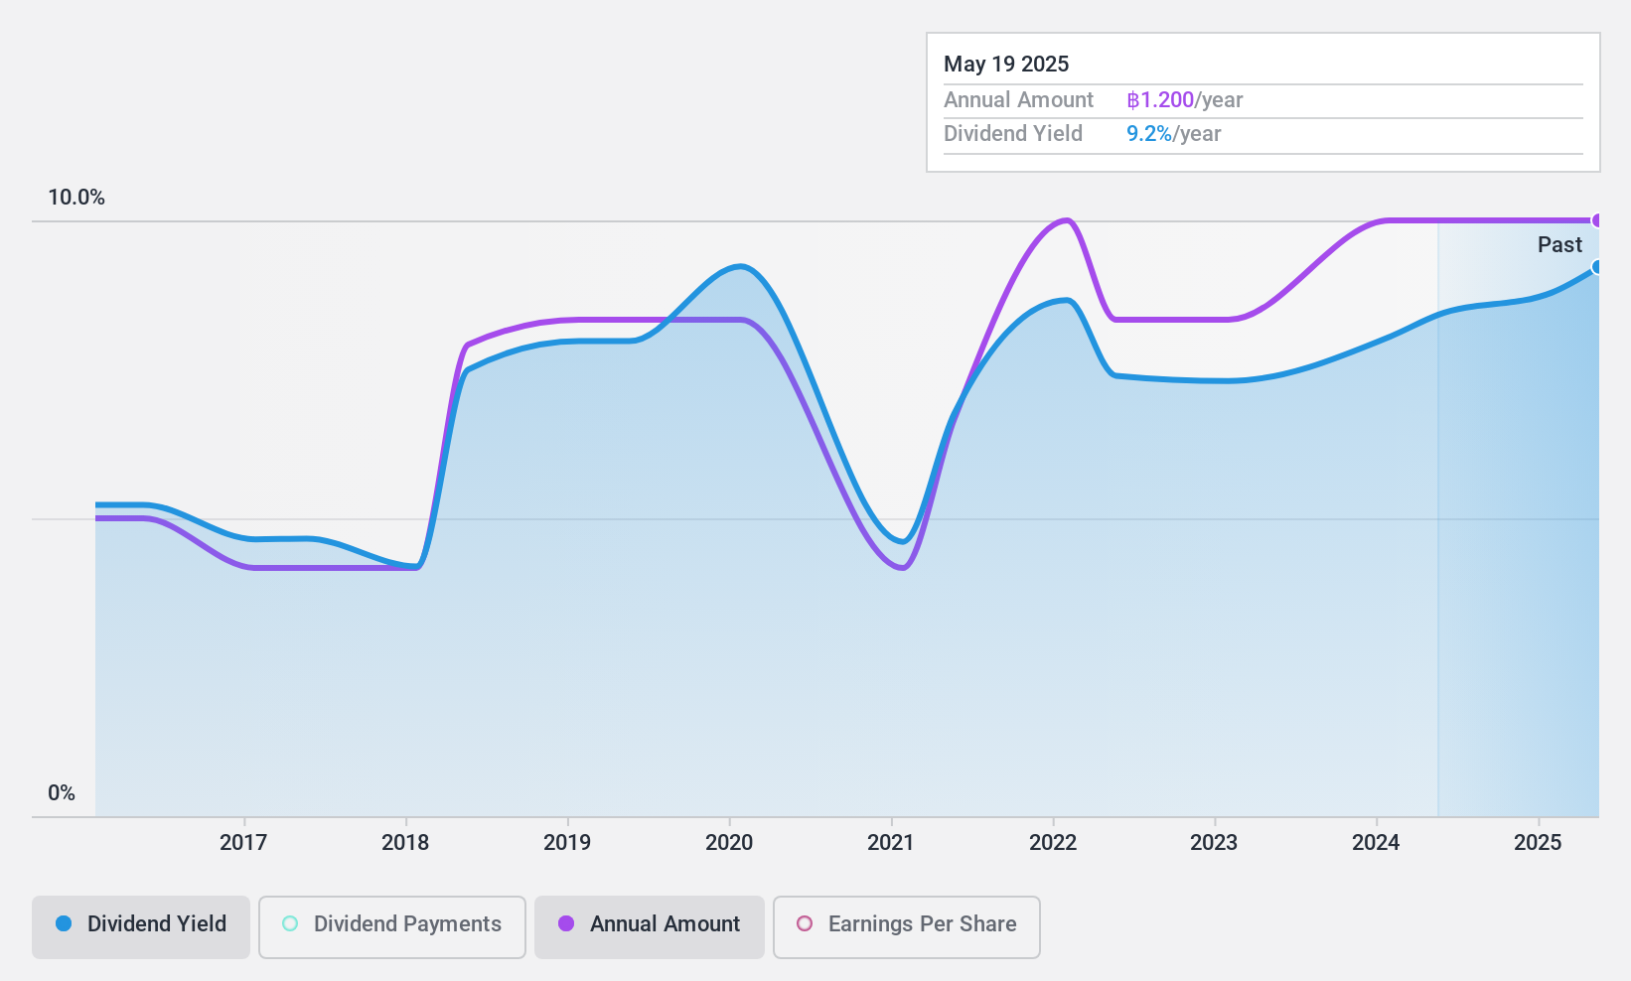
Task: Select the 2021 x-axis label
Action: coord(891,843)
